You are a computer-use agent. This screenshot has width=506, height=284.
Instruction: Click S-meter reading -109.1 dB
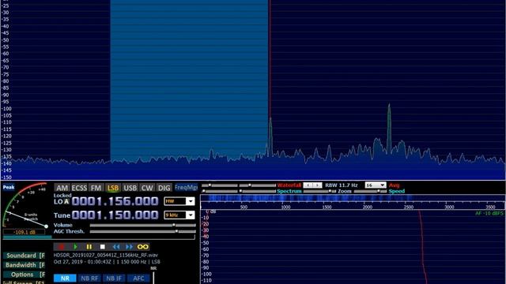(25, 232)
